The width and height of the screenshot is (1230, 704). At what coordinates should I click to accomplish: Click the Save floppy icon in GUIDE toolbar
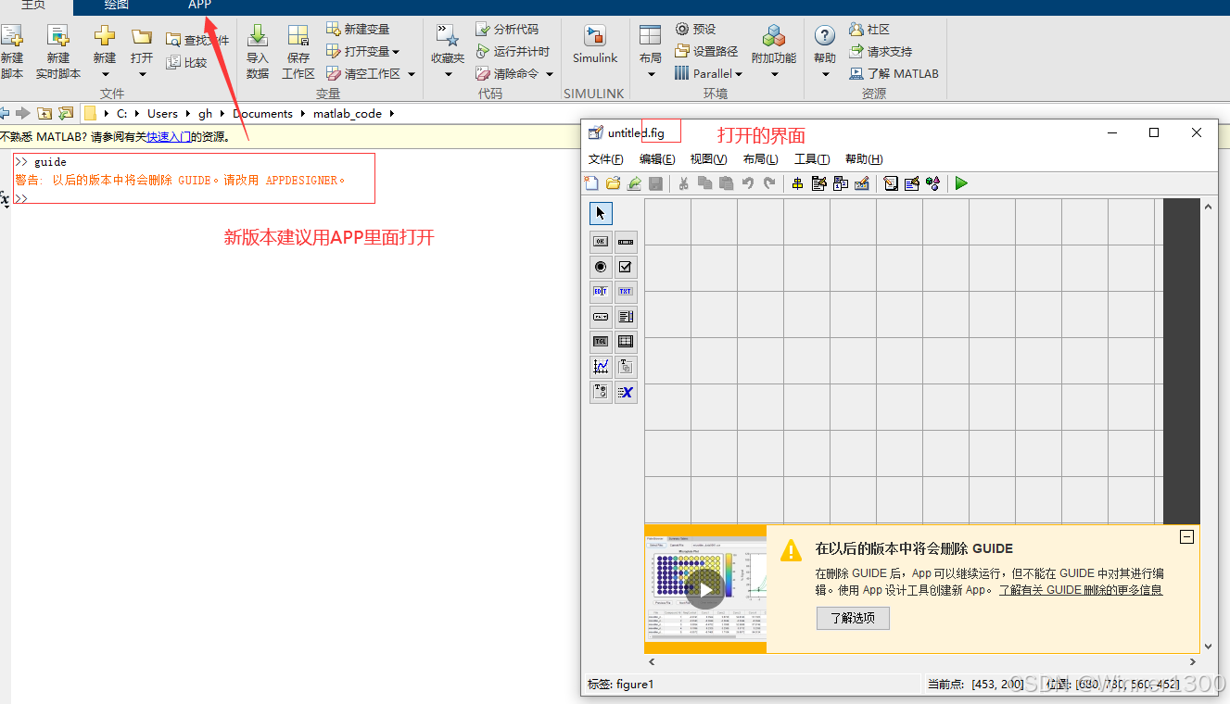tap(655, 183)
